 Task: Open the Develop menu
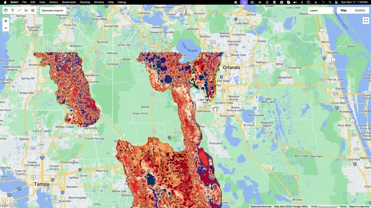click(x=85, y=2)
